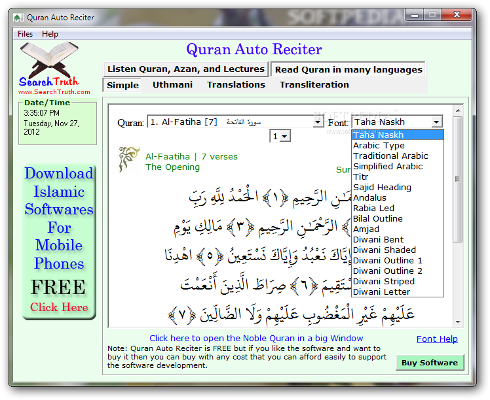490x400 pixels.
Task: Choose Diwani Shaded font option
Action: 398,250
